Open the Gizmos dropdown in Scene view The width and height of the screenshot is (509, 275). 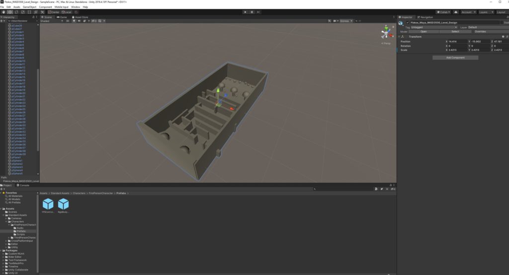(x=344, y=21)
